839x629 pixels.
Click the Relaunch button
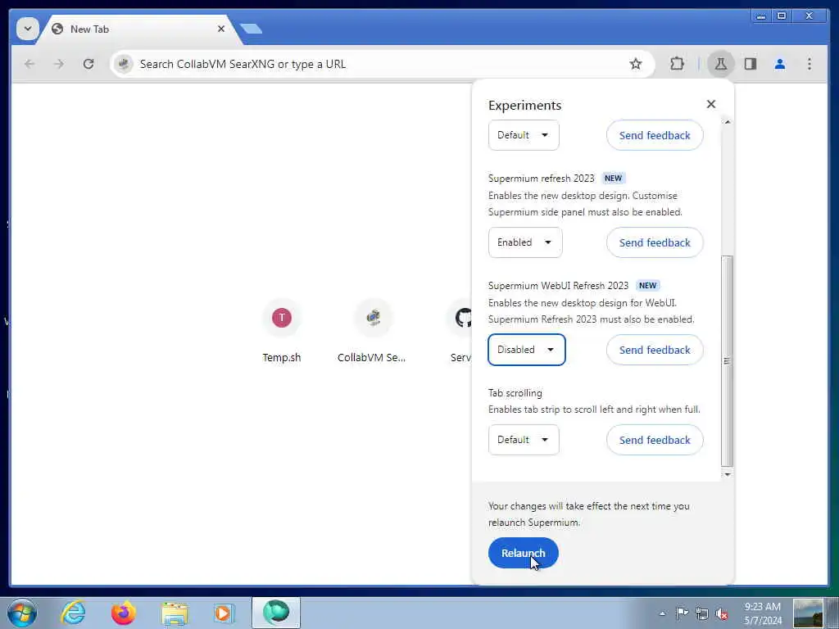click(523, 553)
